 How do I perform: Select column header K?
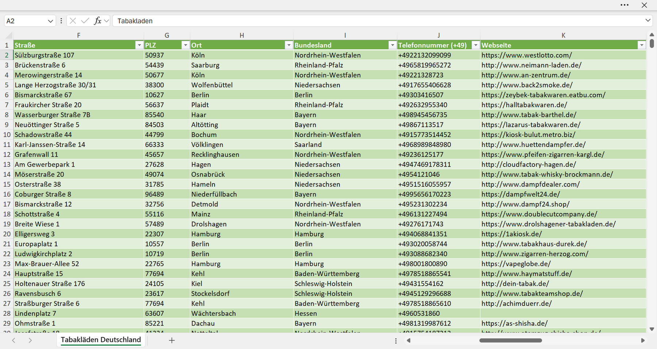click(x=563, y=35)
